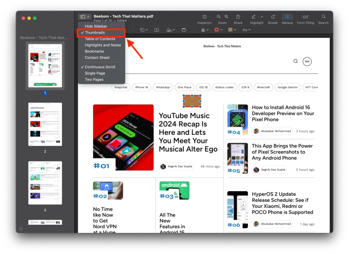Open the Inspector panel

point(204,17)
